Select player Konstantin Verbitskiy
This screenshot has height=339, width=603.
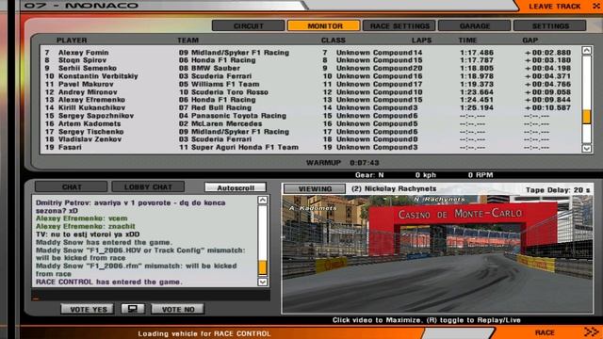[x=98, y=76]
